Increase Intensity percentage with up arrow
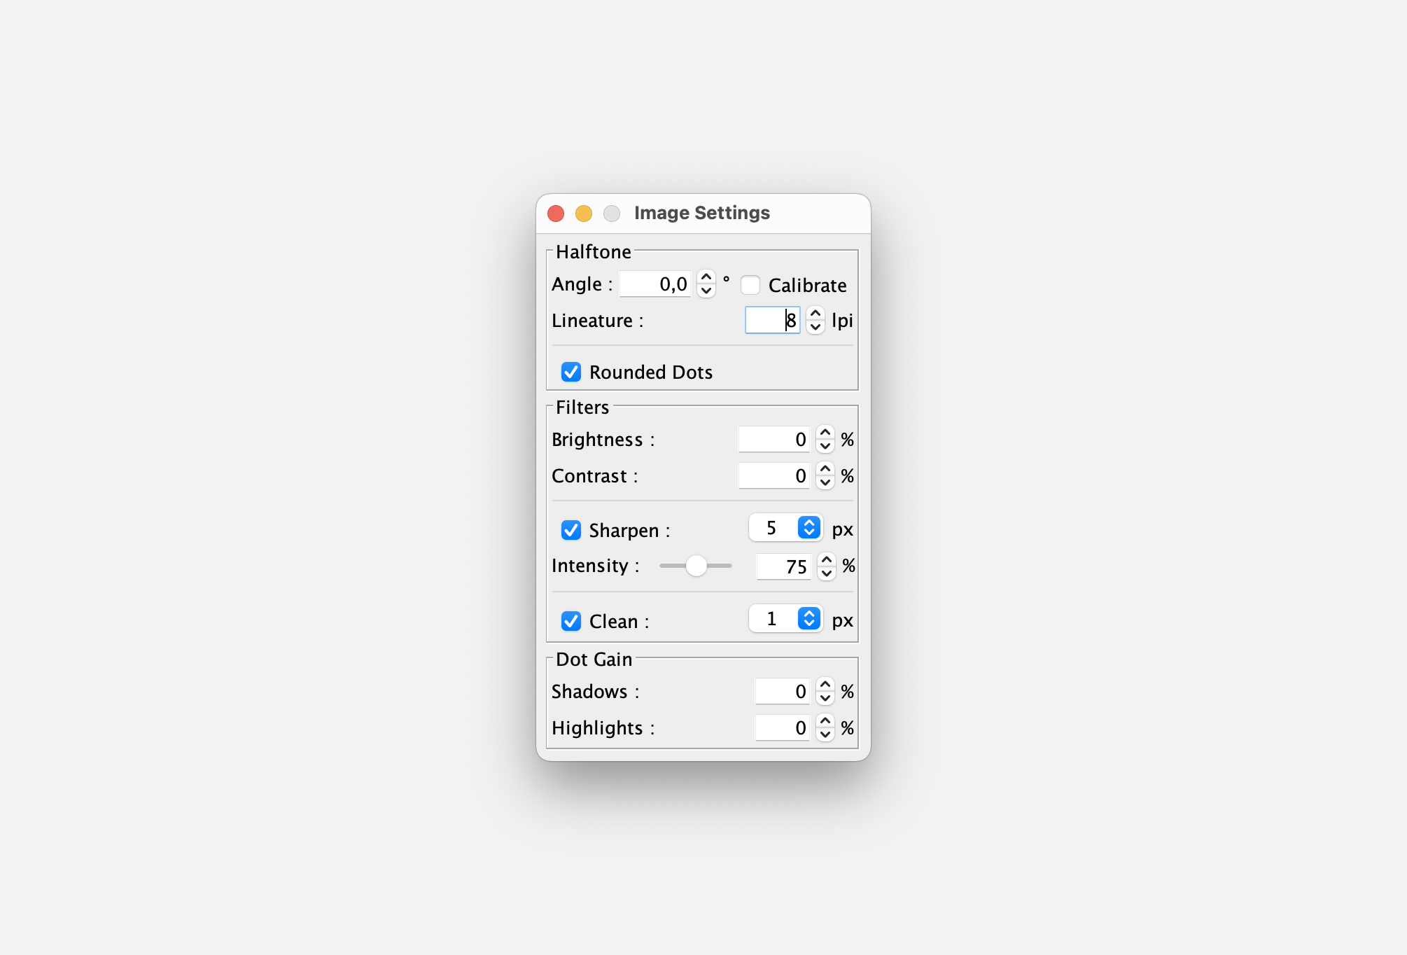 [827, 559]
